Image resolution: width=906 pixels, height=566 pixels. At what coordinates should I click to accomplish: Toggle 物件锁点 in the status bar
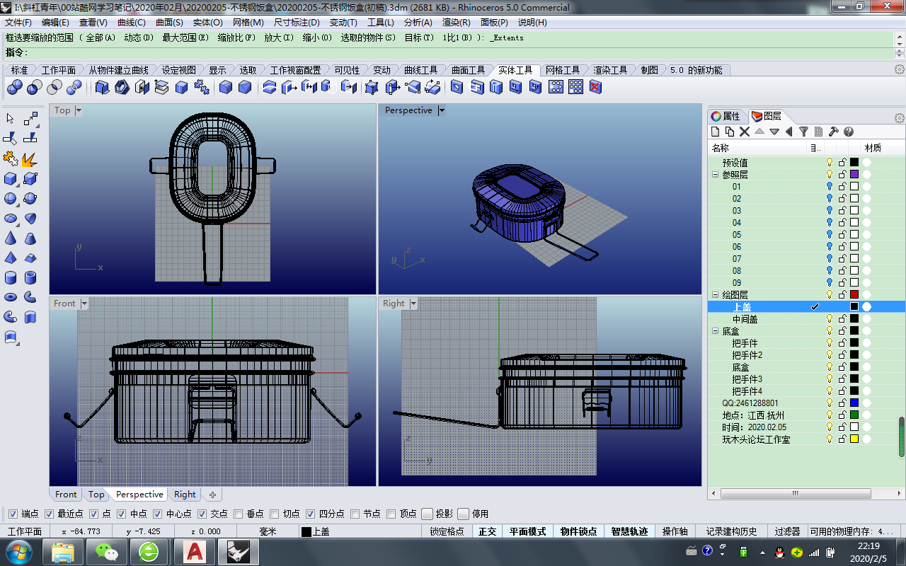click(578, 531)
